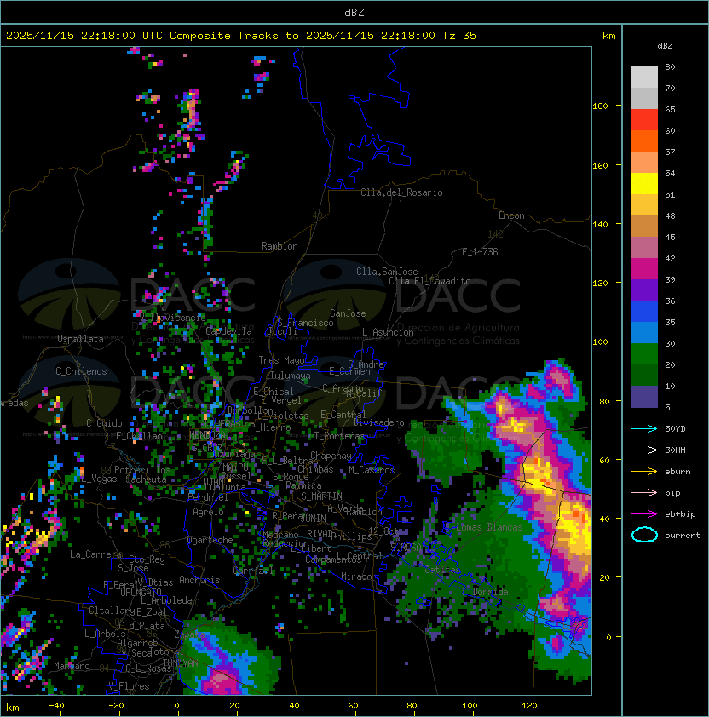This screenshot has height=717, width=709.
Task: Click the Clla.El_Cavadito place label
Action: coord(429,281)
